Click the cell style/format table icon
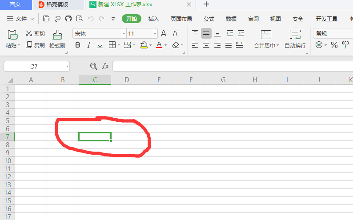The height and width of the screenshot is (220, 353). coord(128,45)
